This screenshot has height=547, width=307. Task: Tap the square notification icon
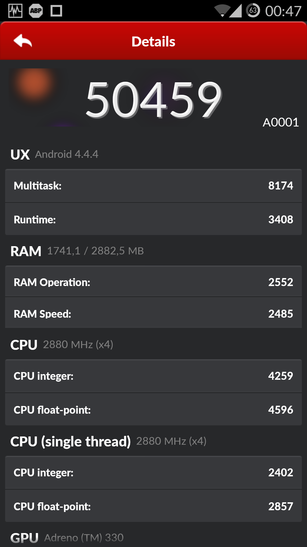(x=56, y=11)
